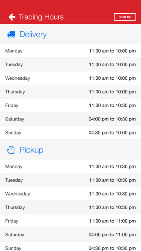This screenshot has width=141, height=251.
Task: Tap the back arrow icon
Action: (x=12, y=17)
